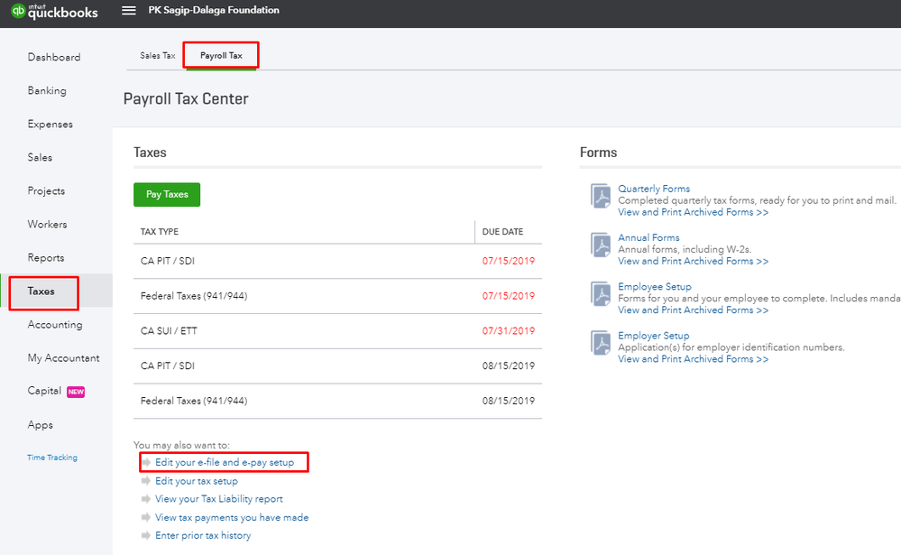Screen dimensions: 901x555
Task: Select the CA SUI / ETT row
Action: (x=337, y=331)
